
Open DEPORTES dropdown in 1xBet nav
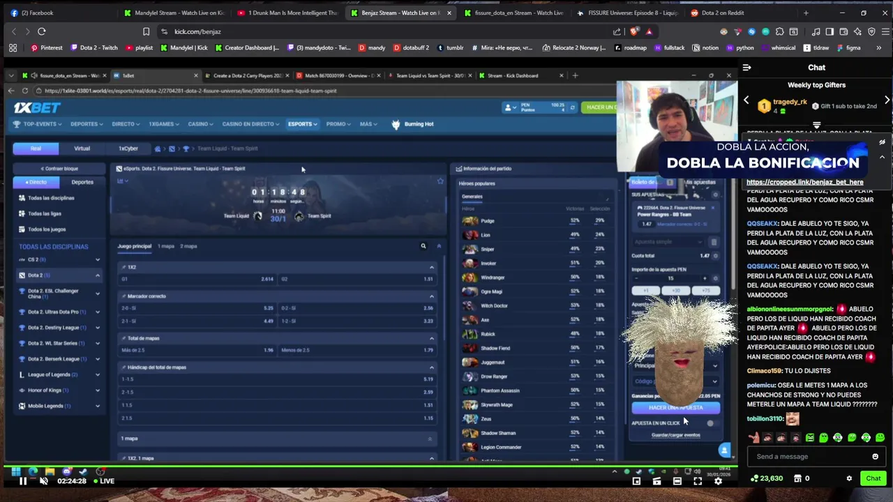pyautogui.click(x=87, y=124)
